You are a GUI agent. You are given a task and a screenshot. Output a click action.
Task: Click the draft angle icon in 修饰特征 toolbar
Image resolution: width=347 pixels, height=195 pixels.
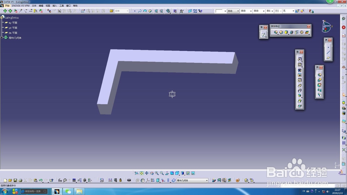(286, 33)
